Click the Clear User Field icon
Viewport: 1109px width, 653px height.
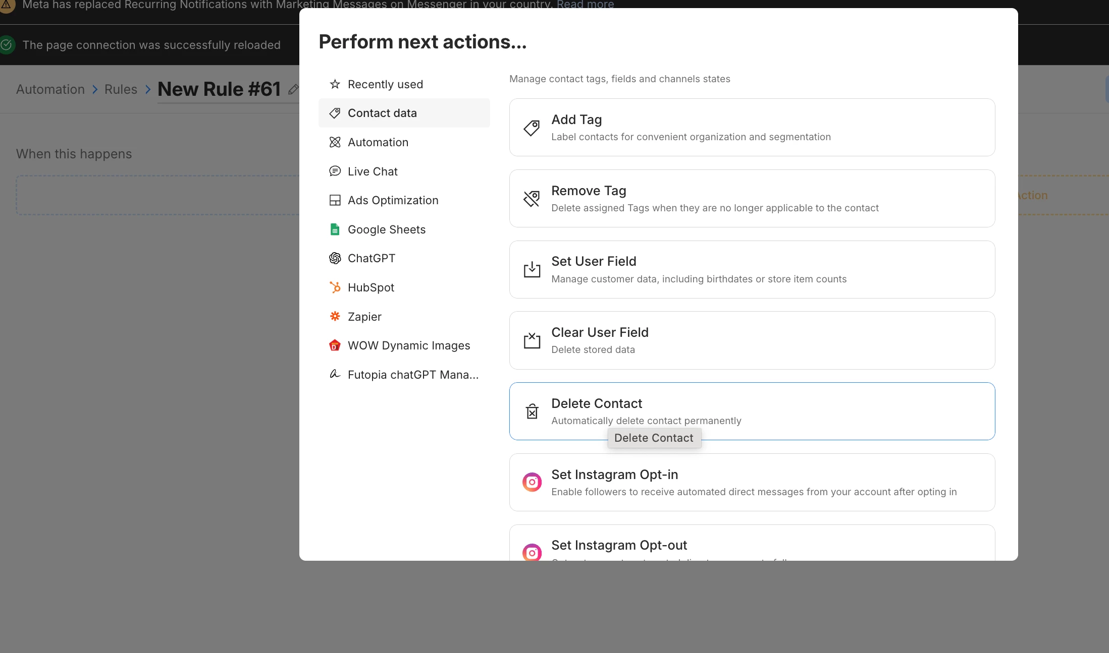pyautogui.click(x=532, y=341)
